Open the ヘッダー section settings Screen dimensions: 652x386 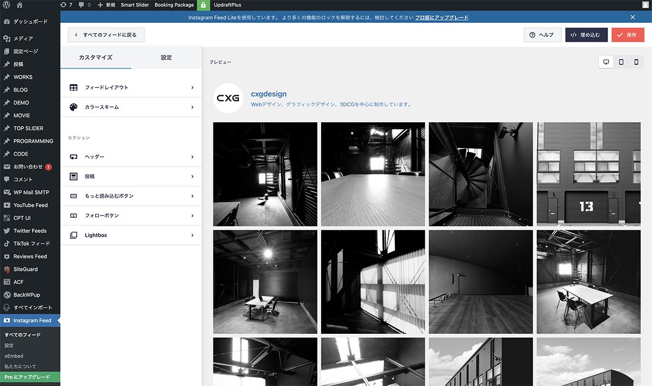point(131,157)
